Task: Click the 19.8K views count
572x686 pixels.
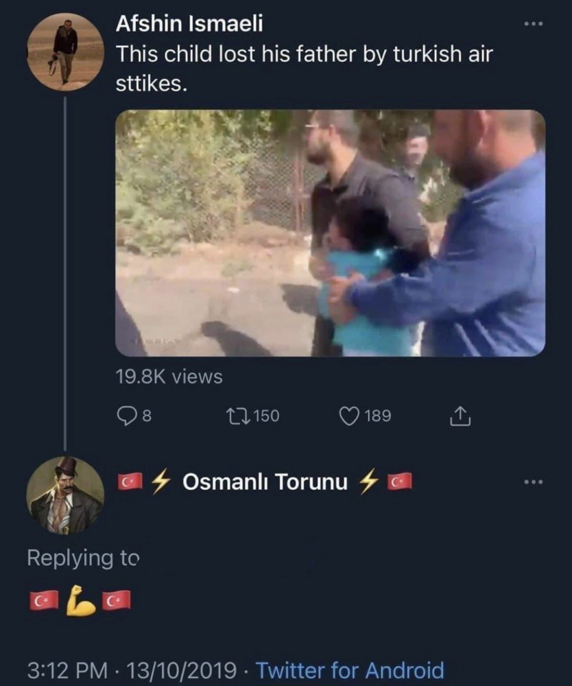Action: 169,377
